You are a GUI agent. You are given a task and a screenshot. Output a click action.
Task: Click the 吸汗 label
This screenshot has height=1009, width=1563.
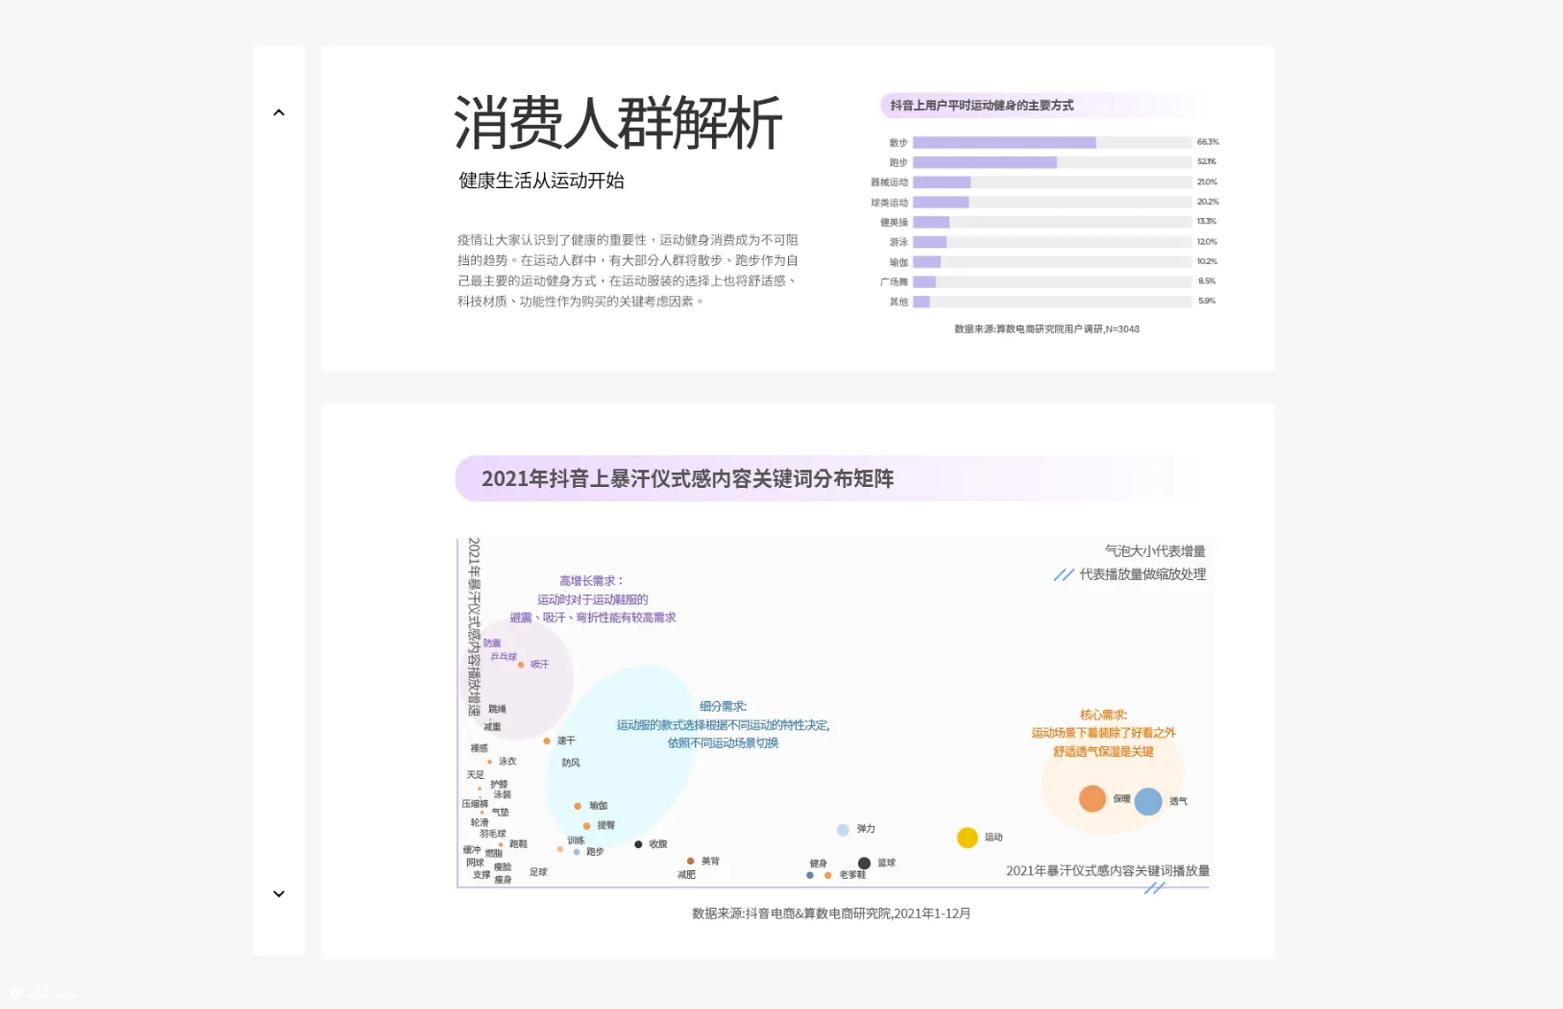pos(539,664)
